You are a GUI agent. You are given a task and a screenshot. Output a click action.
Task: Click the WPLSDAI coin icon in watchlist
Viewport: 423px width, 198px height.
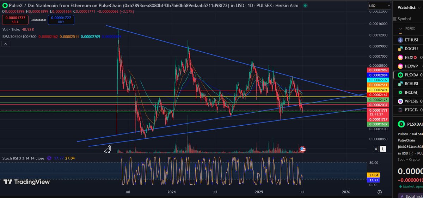(400, 101)
